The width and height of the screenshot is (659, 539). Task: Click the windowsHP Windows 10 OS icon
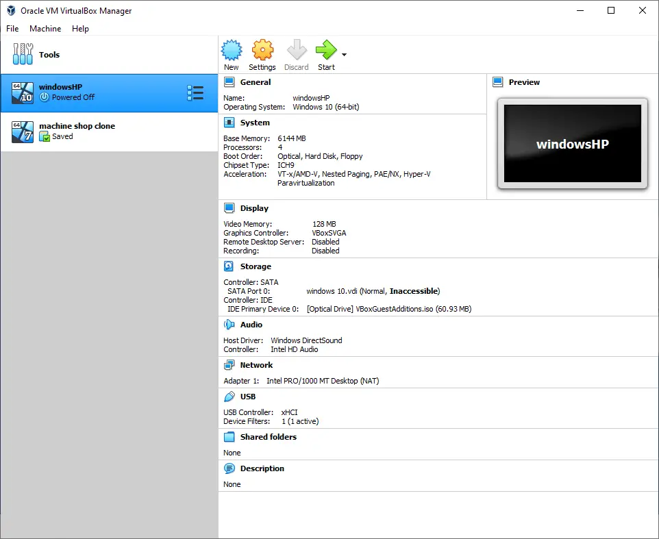click(23, 93)
